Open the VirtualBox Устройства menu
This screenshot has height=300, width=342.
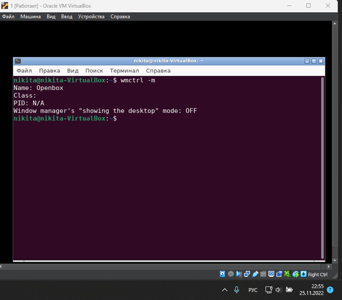[x=91, y=17]
